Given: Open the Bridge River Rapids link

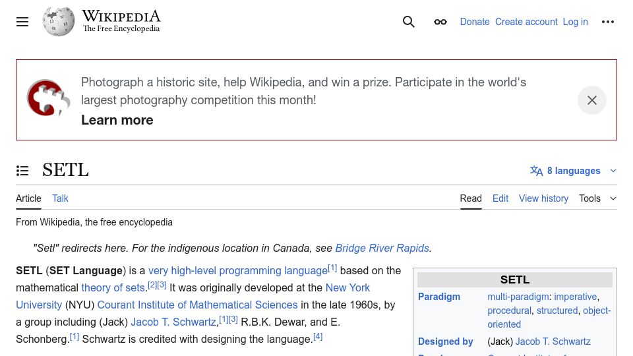Looking at the screenshot, I should tap(382, 248).
